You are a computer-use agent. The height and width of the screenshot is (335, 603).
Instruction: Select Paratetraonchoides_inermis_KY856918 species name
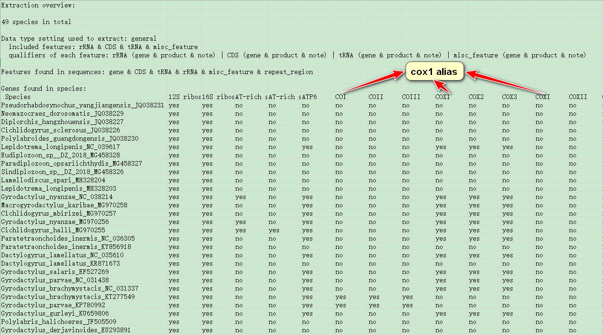pyautogui.click(x=66, y=247)
